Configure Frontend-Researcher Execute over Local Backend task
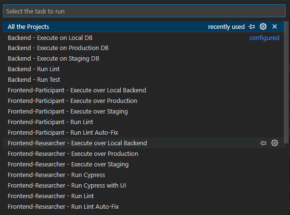This screenshot has height=215, width=290. tap(275, 143)
